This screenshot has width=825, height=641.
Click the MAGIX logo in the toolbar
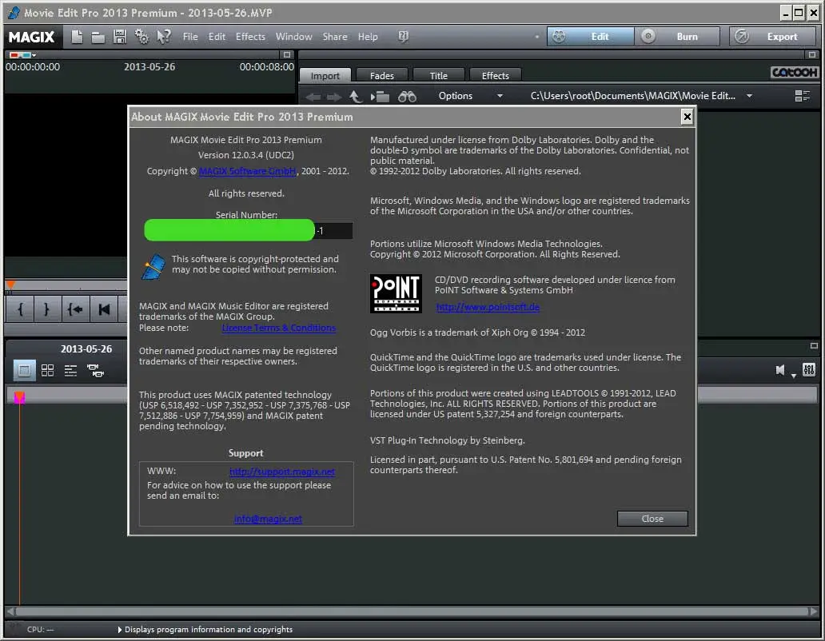tap(31, 37)
